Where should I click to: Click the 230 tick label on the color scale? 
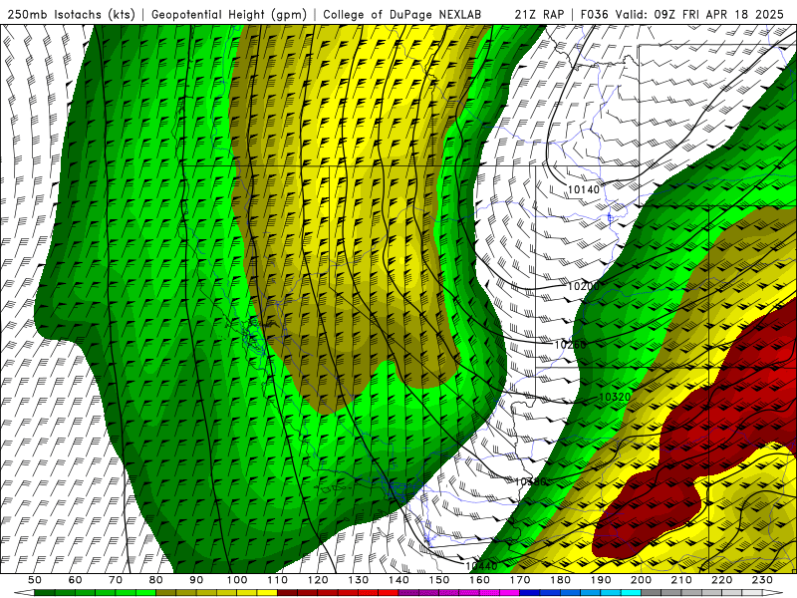coord(762,580)
